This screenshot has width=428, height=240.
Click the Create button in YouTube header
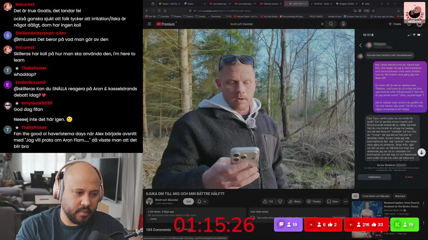395,24
